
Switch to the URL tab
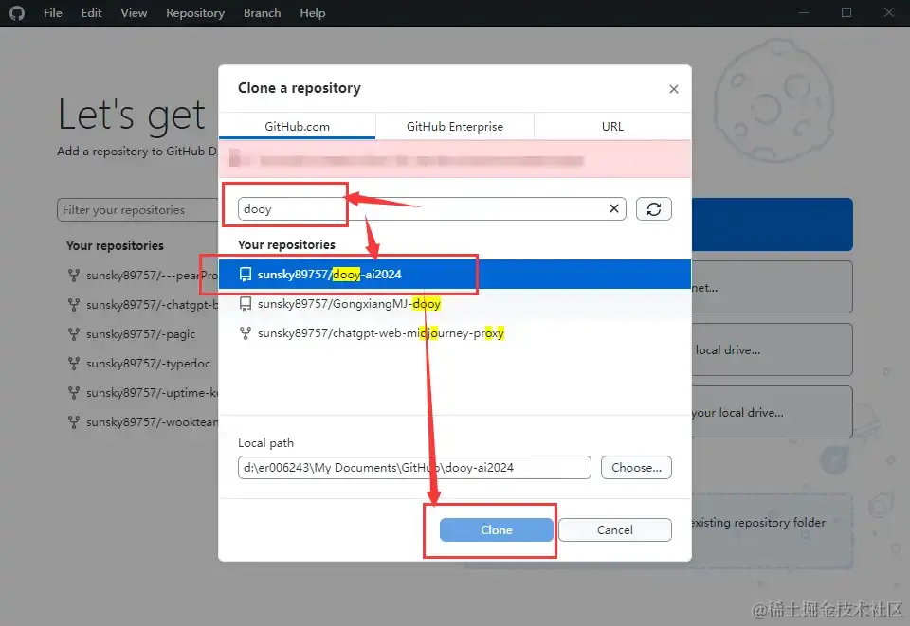pyautogui.click(x=612, y=126)
